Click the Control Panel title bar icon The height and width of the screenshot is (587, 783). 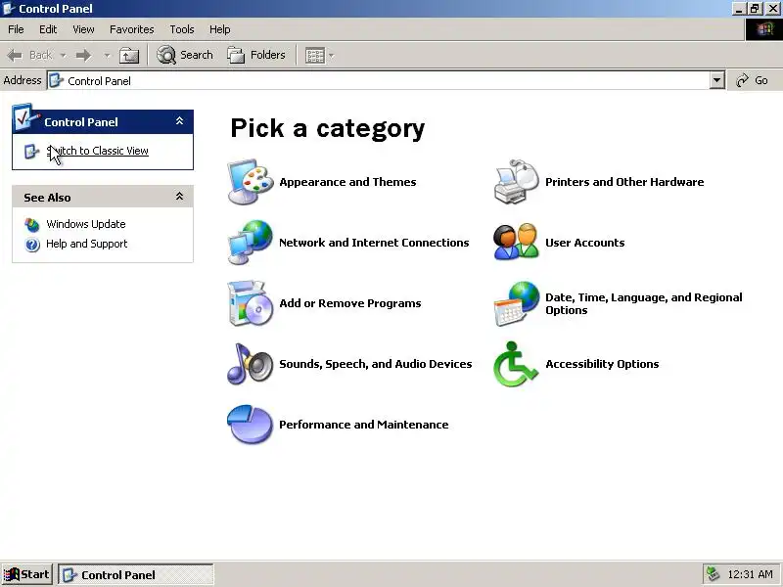(9, 9)
